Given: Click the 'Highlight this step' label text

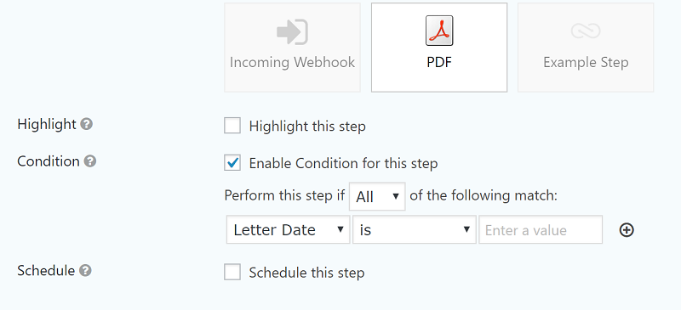Looking at the screenshot, I should [x=307, y=127].
